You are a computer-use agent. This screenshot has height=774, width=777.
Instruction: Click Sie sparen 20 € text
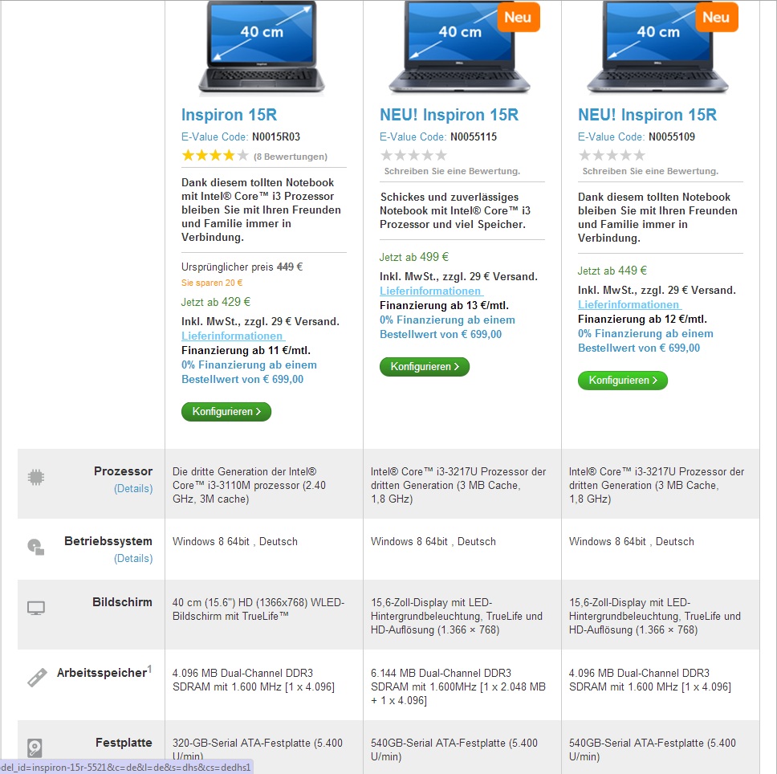[212, 283]
